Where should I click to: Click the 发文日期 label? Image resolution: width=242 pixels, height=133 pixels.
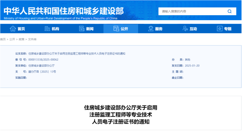tap(178, 66)
